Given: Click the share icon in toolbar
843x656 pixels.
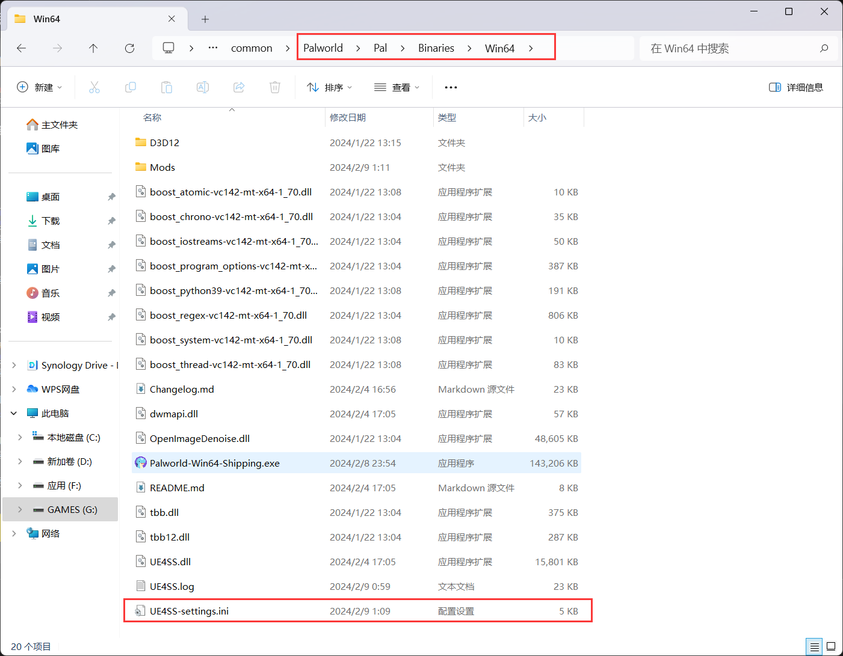Looking at the screenshot, I should click(239, 87).
